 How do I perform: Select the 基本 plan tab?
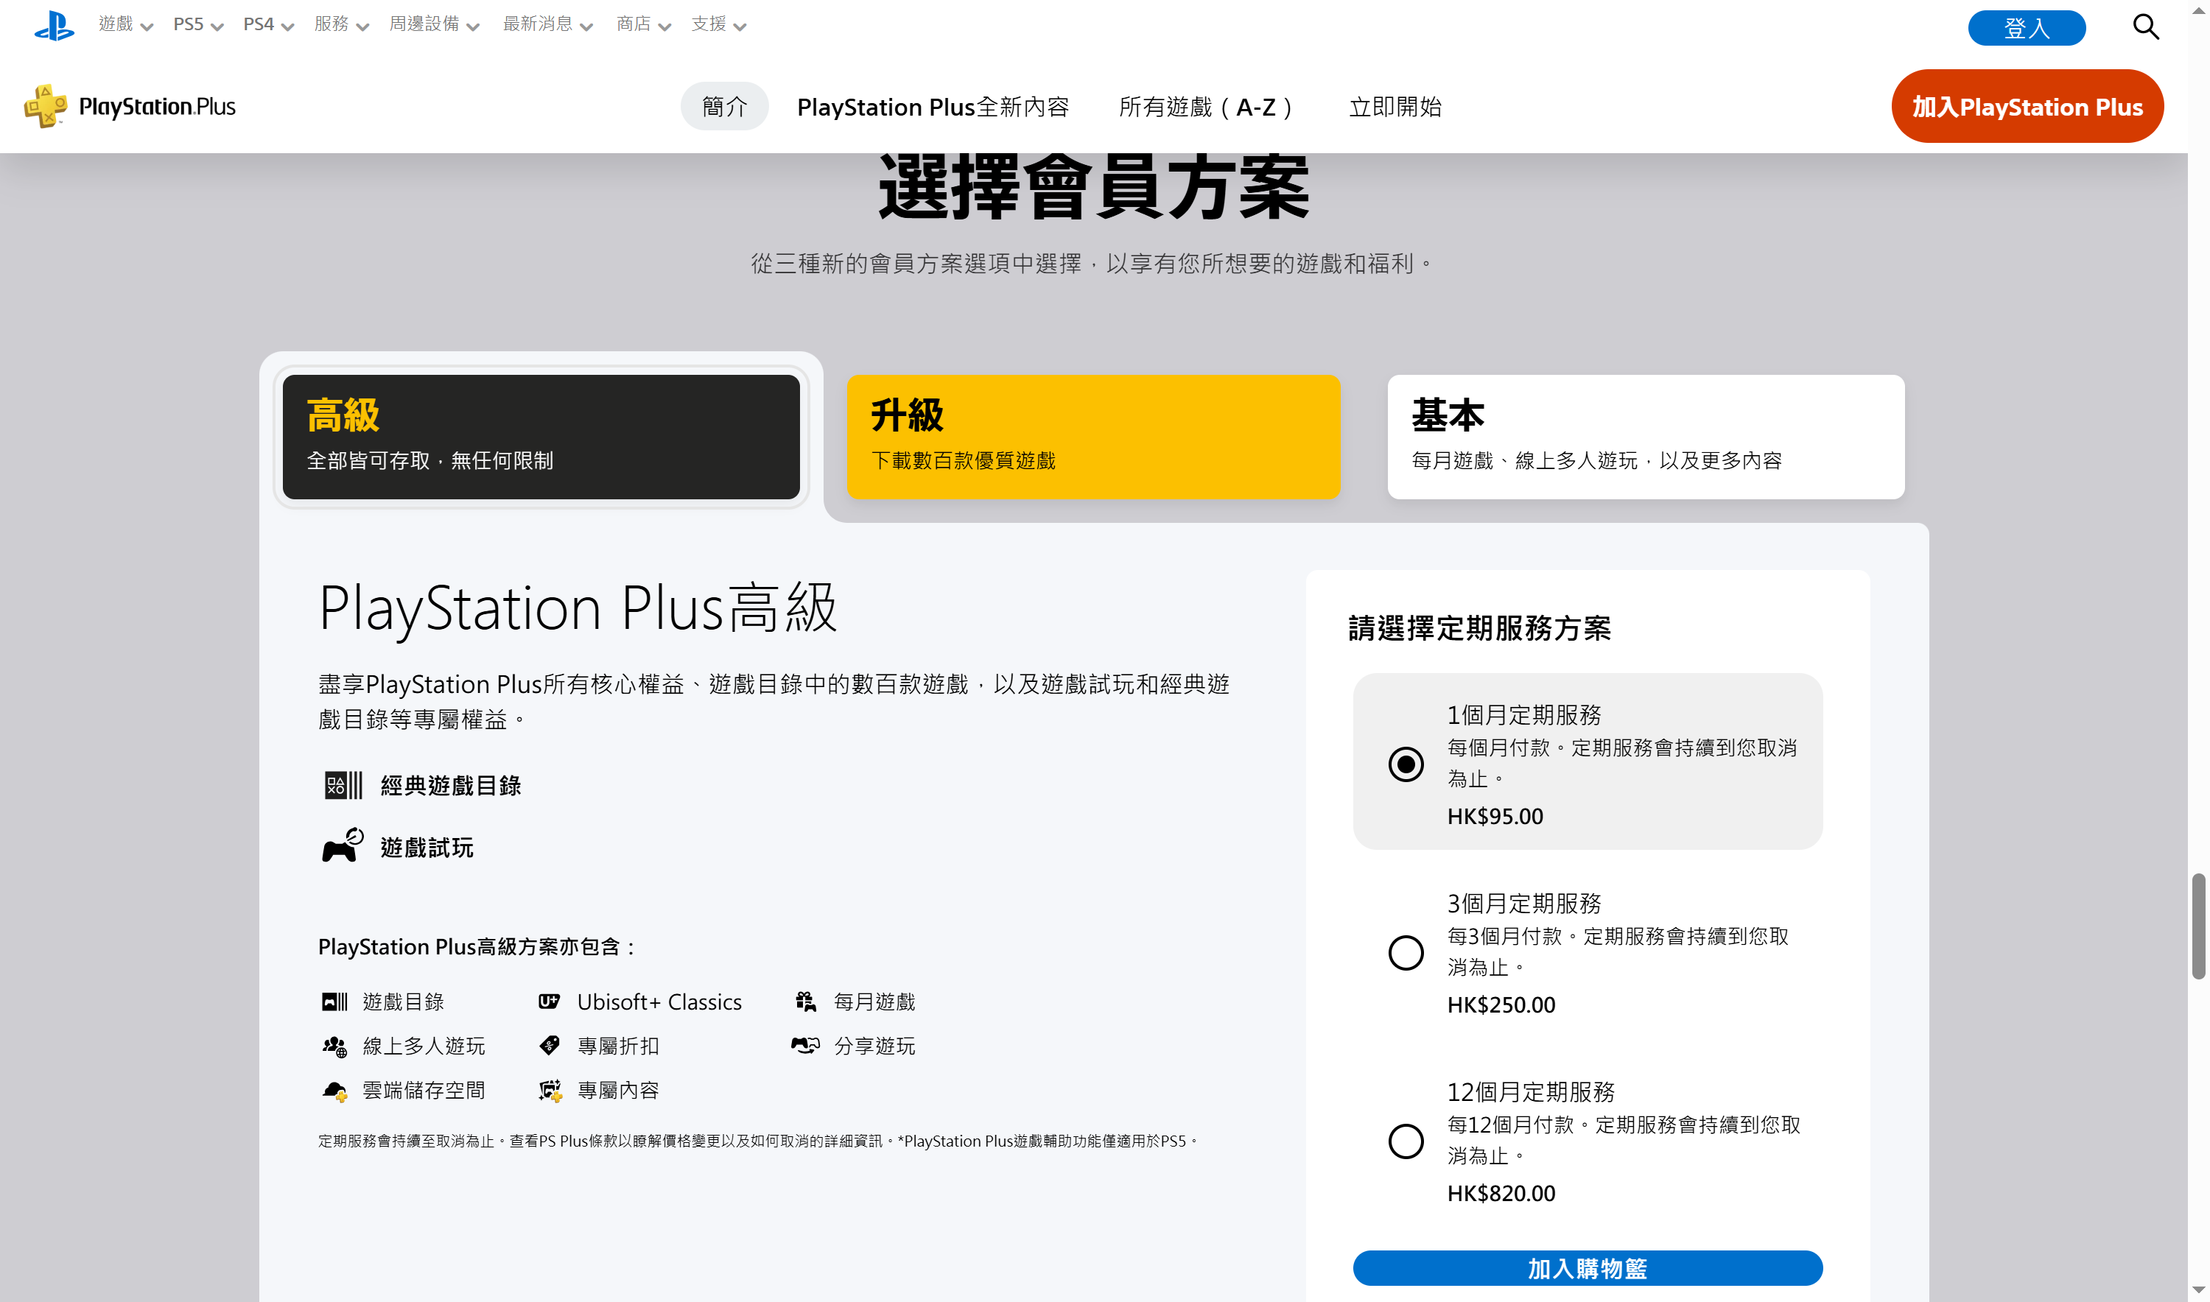click(1645, 436)
